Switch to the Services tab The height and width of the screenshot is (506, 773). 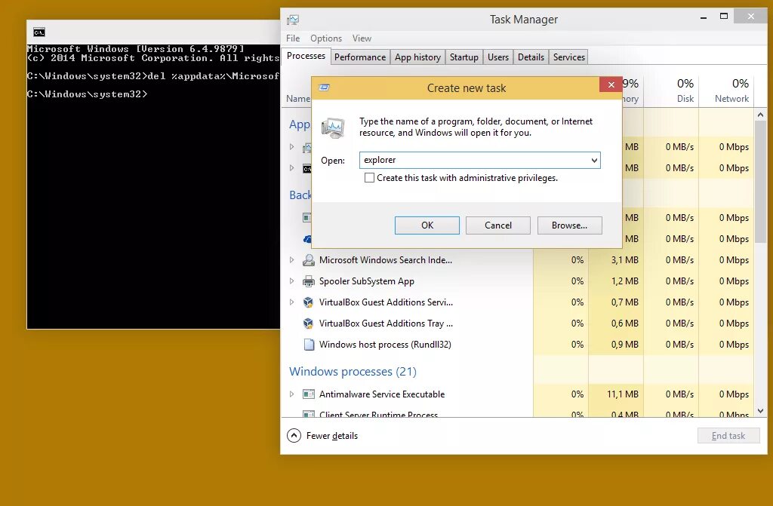pyautogui.click(x=568, y=57)
